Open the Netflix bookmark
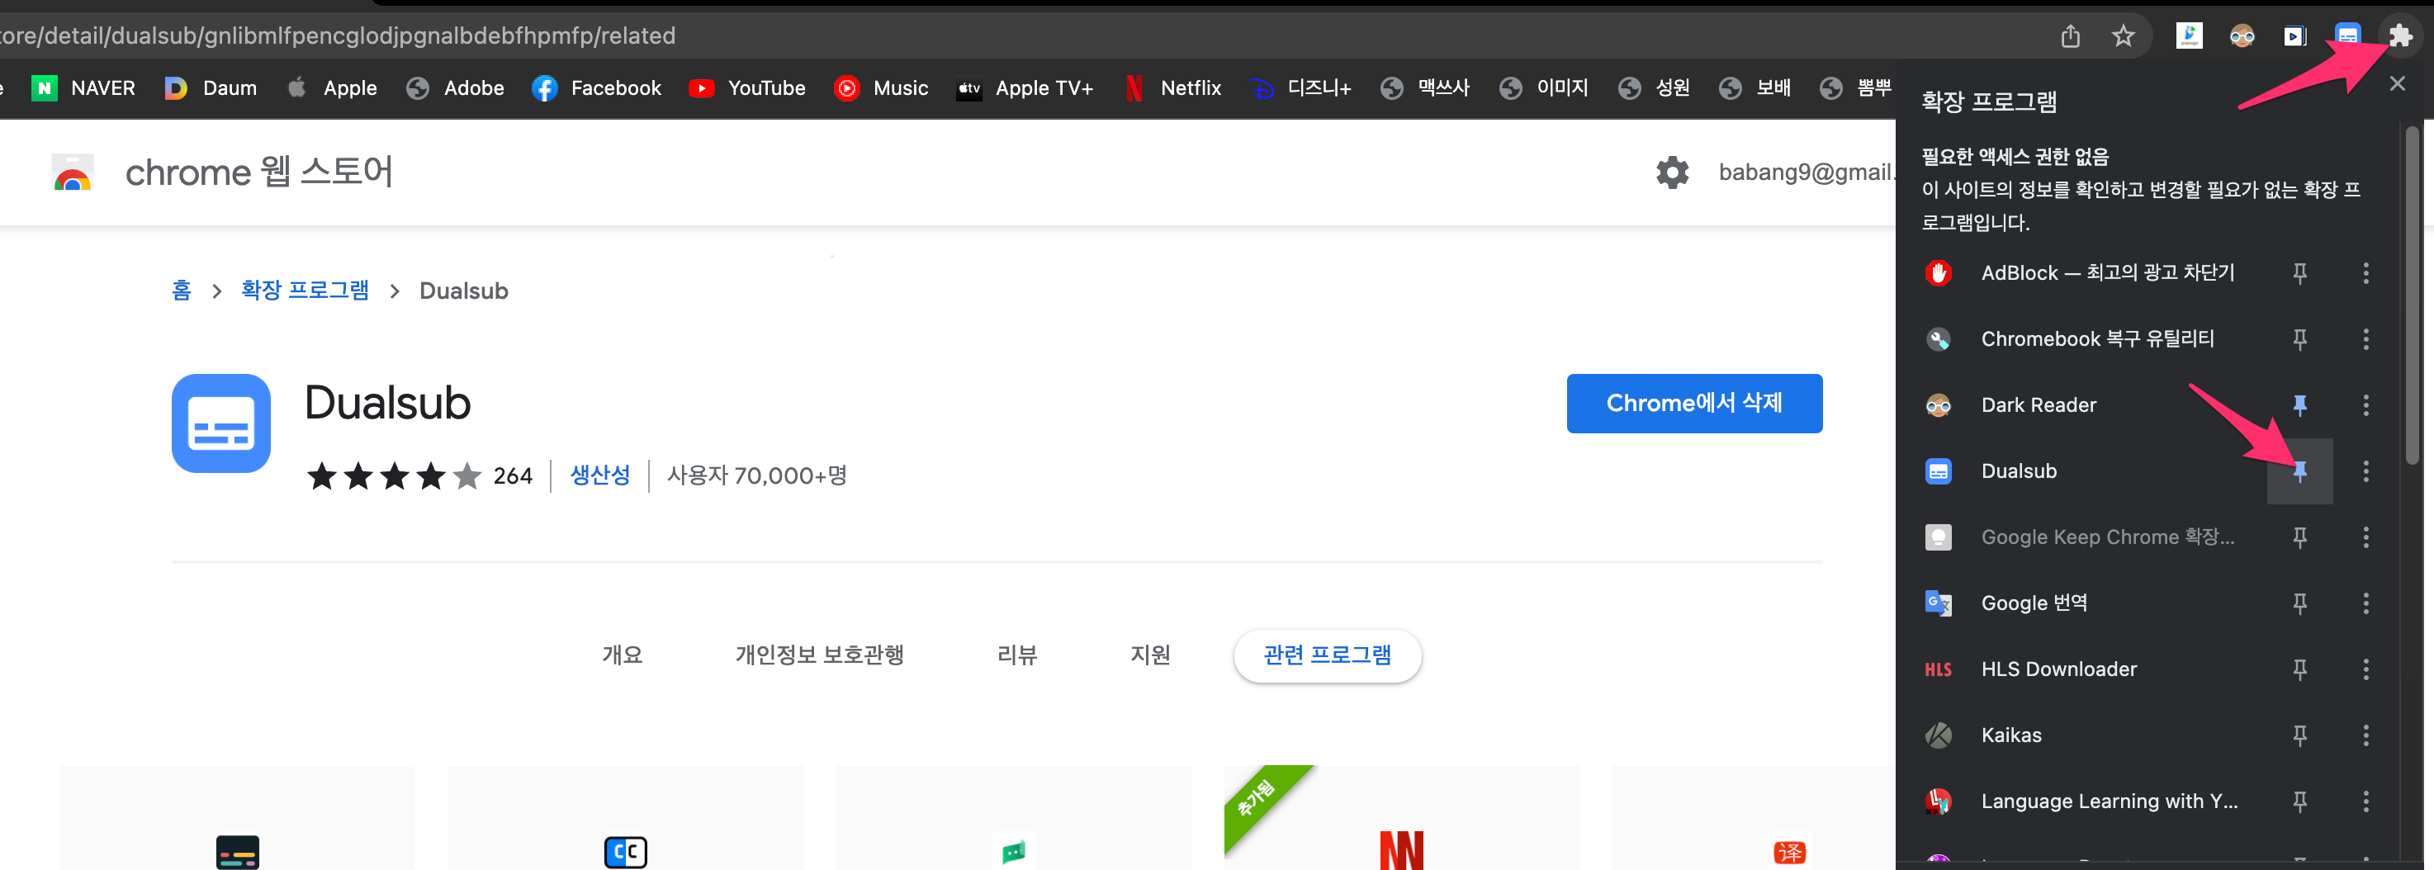 tap(1172, 87)
